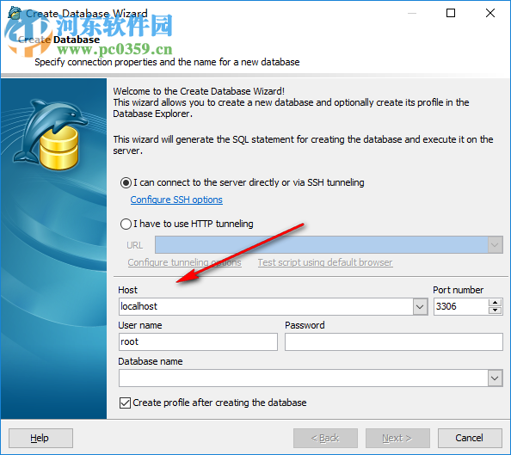Viewport: 511px width, 455px height.
Task: Click the Next button
Action: (397, 439)
